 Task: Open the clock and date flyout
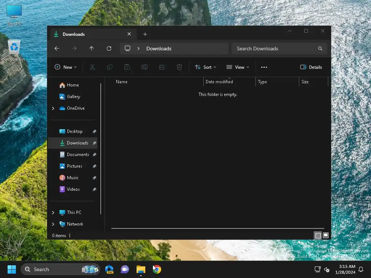(x=345, y=269)
